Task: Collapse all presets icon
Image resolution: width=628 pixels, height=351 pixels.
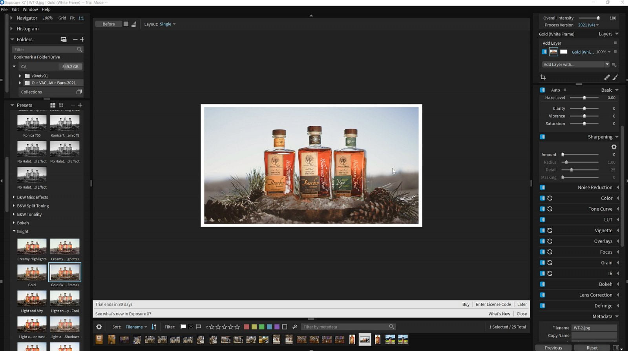Action: pyautogui.click(x=61, y=105)
